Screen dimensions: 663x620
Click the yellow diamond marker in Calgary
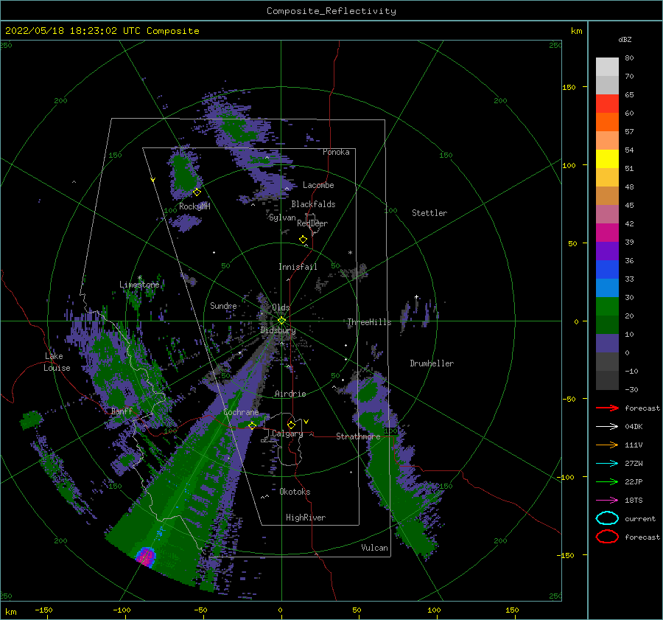pos(291,425)
